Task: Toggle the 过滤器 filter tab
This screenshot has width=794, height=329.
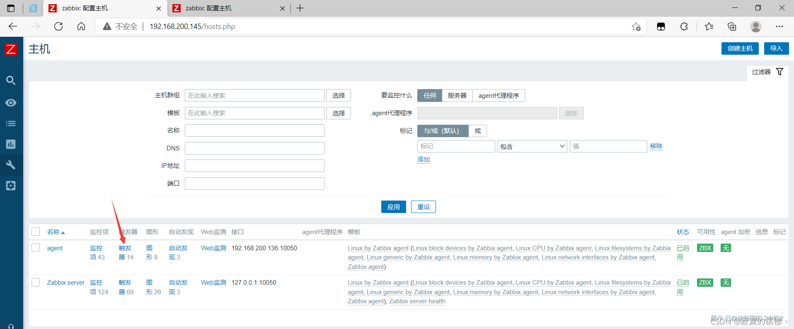Action: pyautogui.click(x=767, y=72)
